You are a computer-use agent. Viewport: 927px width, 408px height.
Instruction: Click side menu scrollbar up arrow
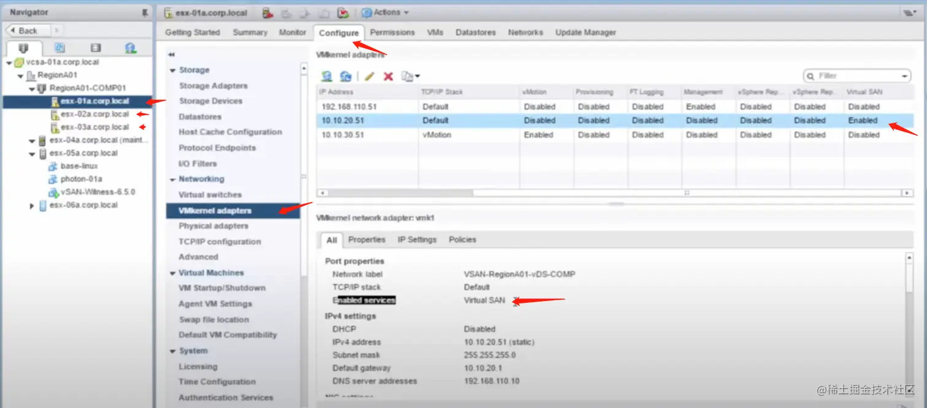tap(304, 69)
